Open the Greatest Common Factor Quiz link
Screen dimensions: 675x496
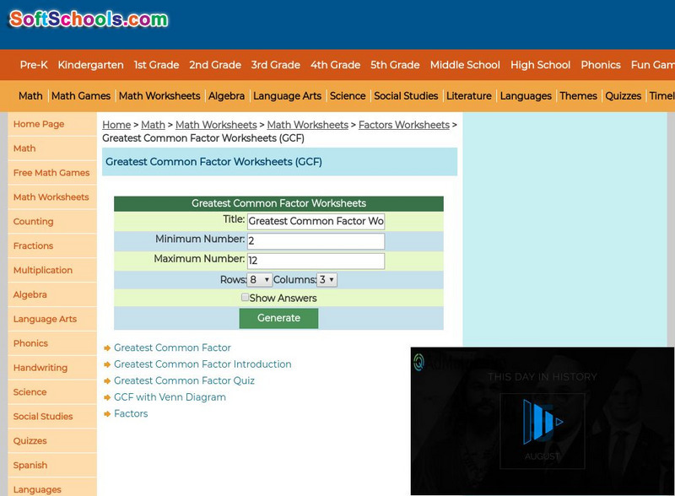click(184, 381)
